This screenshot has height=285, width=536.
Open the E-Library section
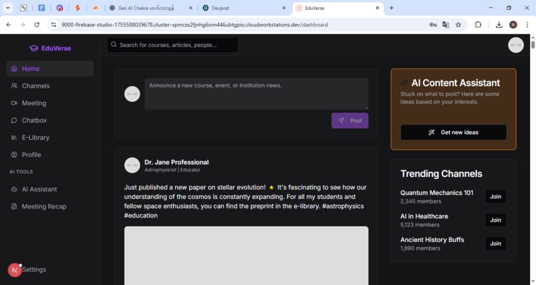tap(50, 138)
